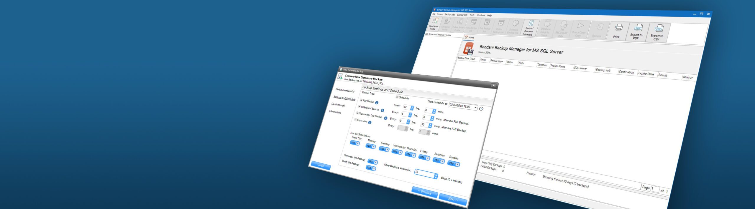Turn off the Tuesday schedule switch
This screenshot has width=755, height=209.
click(x=384, y=149)
